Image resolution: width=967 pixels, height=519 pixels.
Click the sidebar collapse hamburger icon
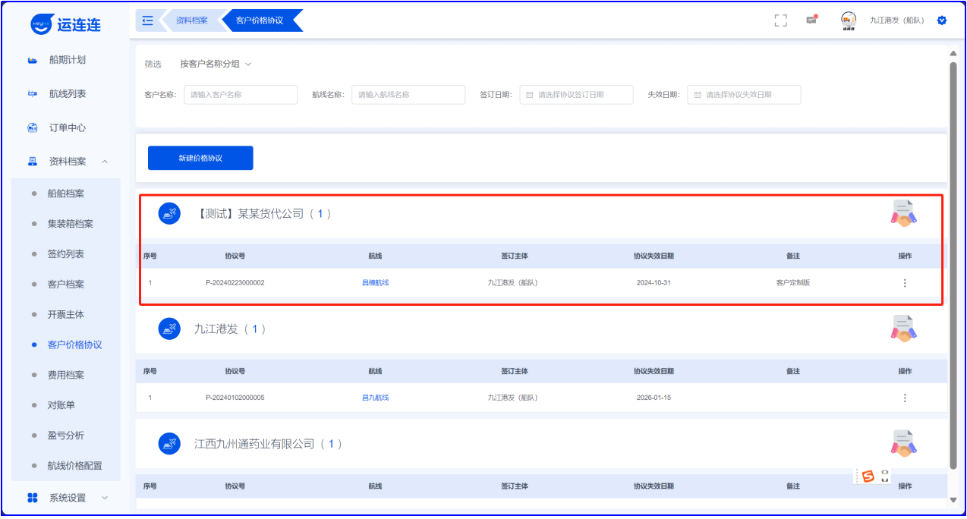[x=147, y=20]
